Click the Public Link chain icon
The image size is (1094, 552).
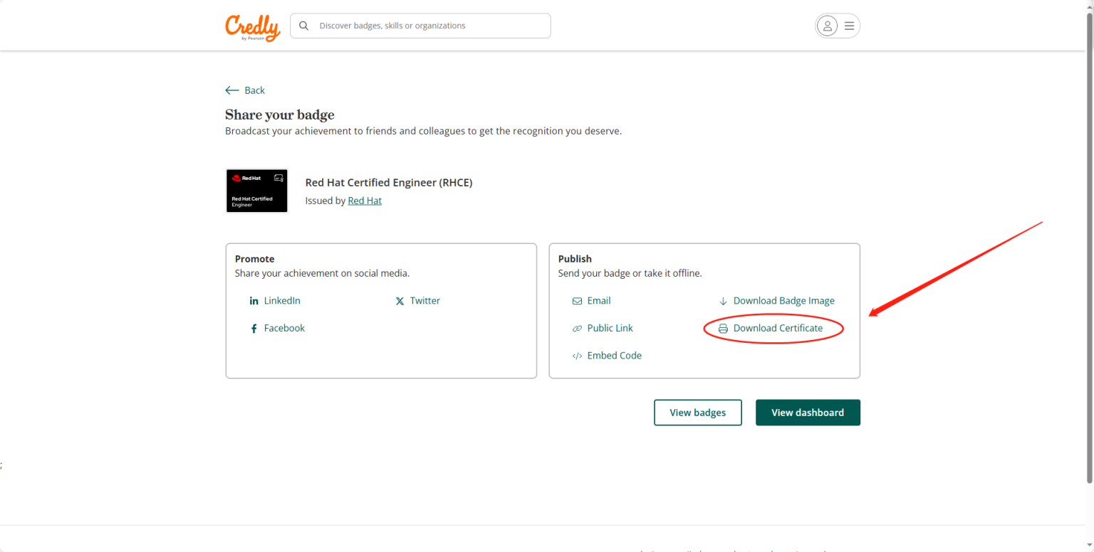click(x=577, y=329)
